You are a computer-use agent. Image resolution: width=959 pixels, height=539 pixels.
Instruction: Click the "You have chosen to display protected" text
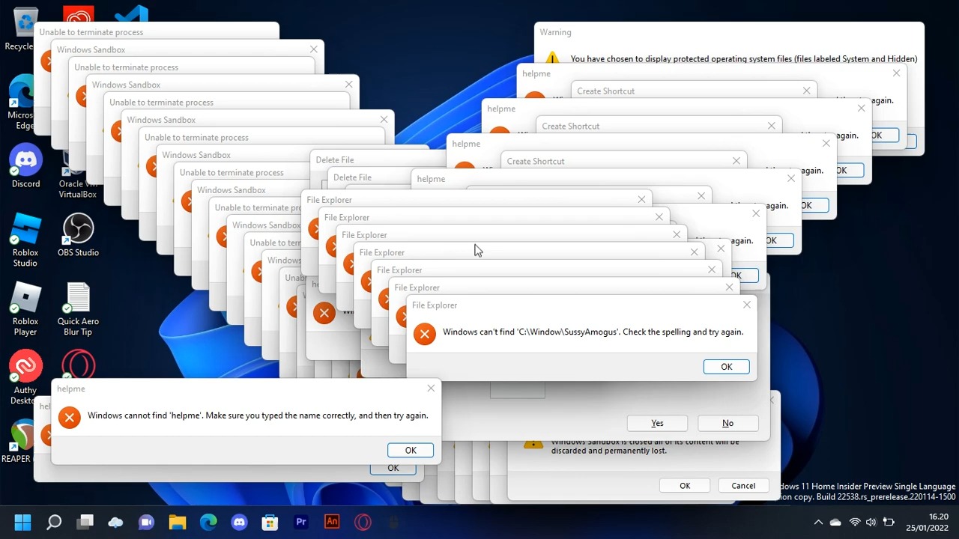click(744, 58)
